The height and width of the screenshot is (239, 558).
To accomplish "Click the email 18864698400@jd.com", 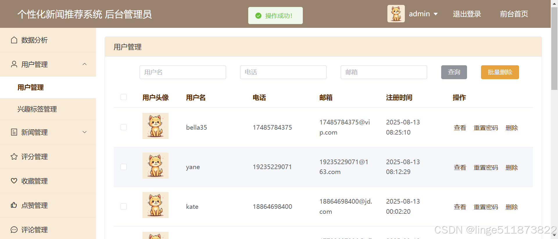I will click(346, 206).
